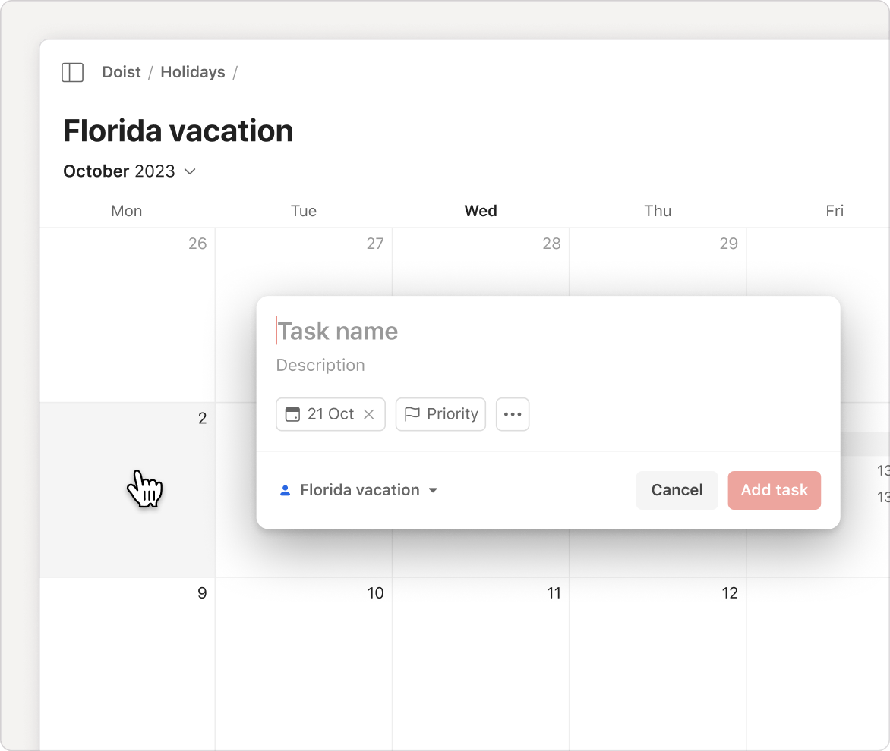Open the ellipsis more-options icon

tap(512, 414)
